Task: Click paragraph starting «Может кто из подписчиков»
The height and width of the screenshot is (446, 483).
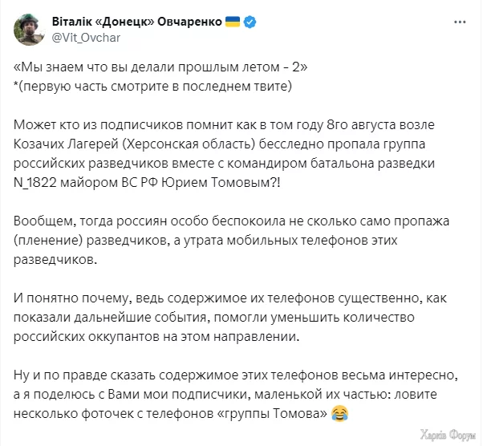Action: (224, 154)
